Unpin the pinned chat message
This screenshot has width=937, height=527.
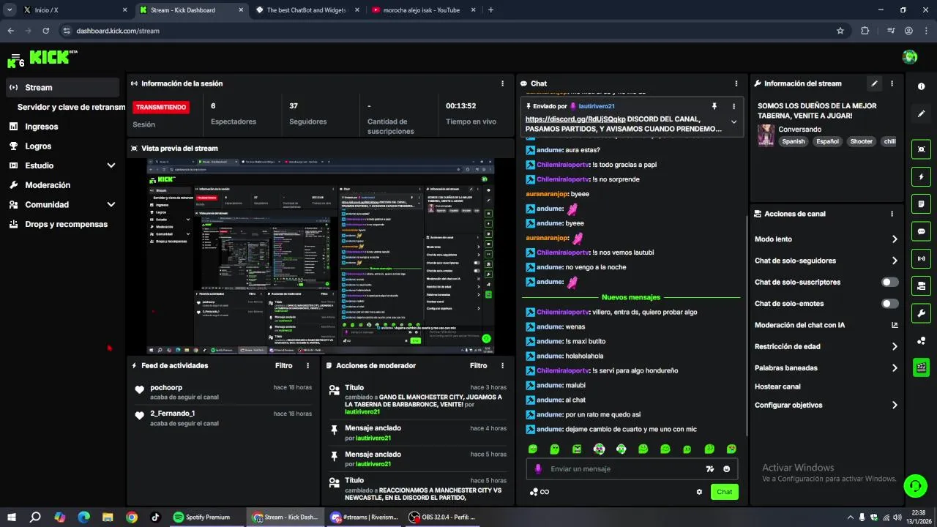coord(714,106)
